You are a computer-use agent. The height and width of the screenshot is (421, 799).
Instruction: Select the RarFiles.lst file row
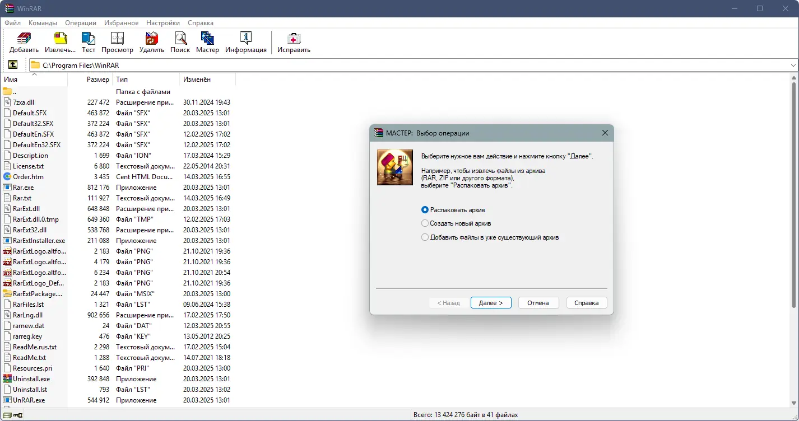tap(118, 305)
